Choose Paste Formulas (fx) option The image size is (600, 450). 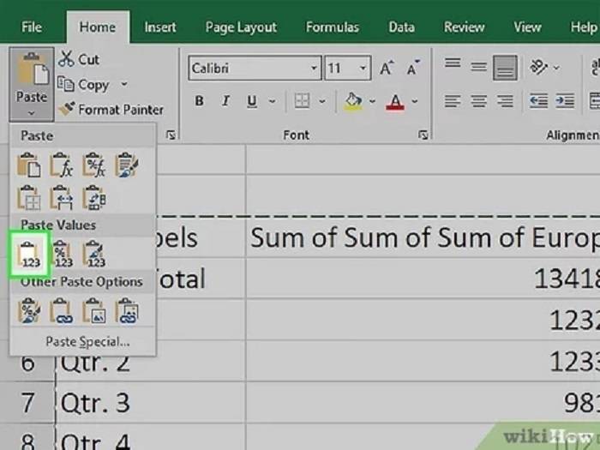pyautogui.click(x=62, y=165)
